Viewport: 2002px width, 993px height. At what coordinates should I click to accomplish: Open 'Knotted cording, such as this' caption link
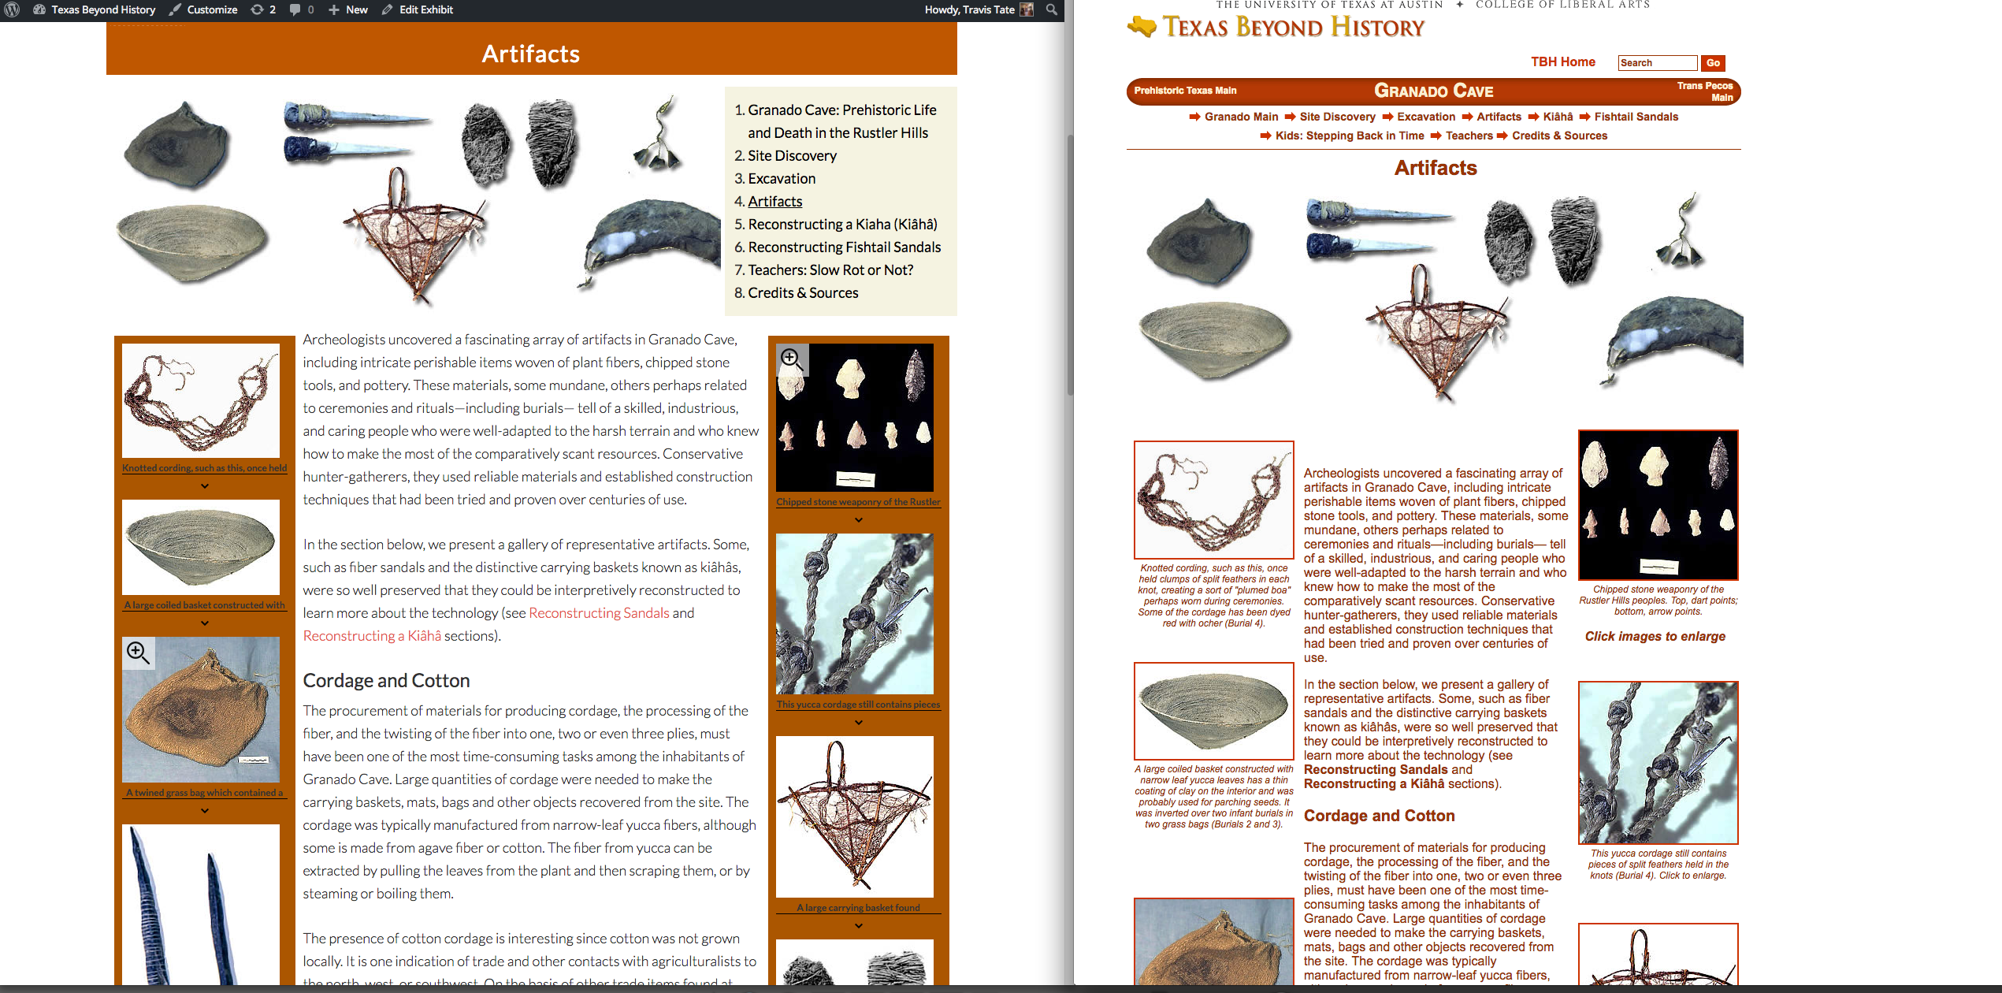click(205, 468)
